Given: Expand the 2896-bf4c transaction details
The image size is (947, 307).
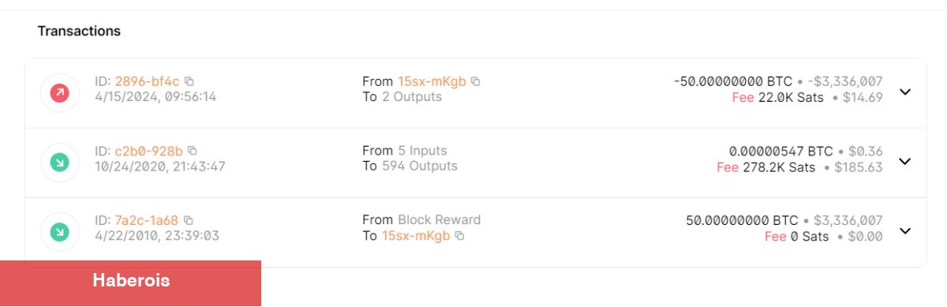Looking at the screenshot, I should (x=905, y=92).
